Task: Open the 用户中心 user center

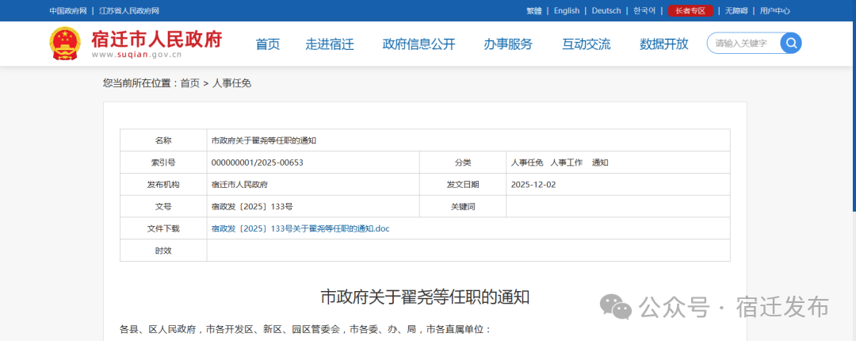Action: [774, 10]
